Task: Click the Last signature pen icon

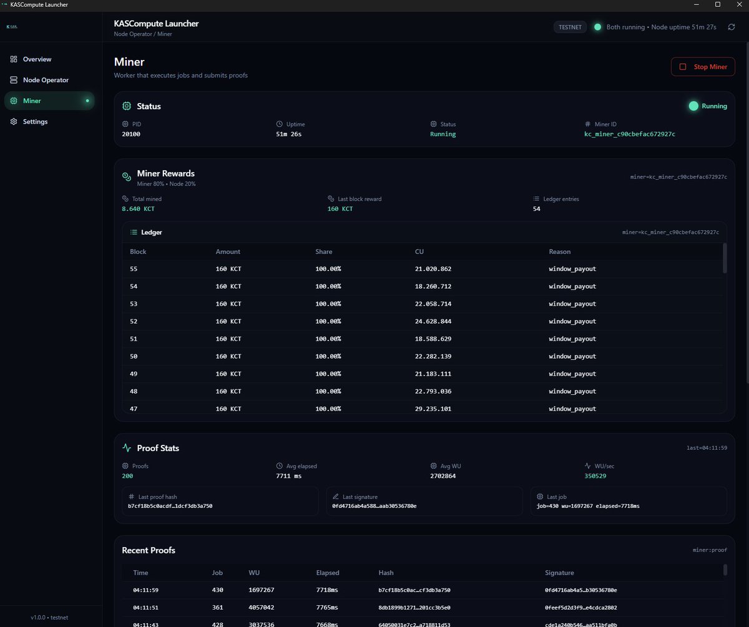Action: [335, 497]
